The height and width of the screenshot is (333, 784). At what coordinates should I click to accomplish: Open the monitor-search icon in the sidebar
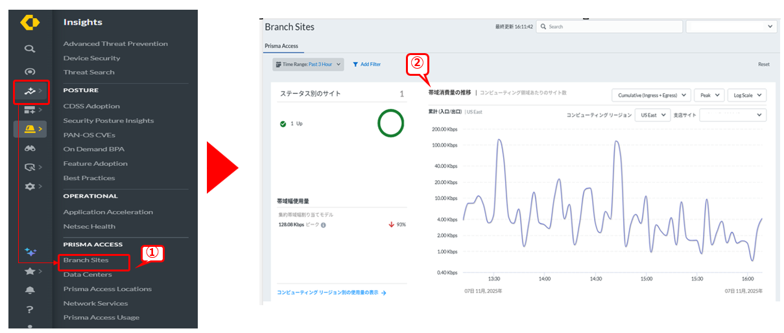pyautogui.click(x=29, y=168)
